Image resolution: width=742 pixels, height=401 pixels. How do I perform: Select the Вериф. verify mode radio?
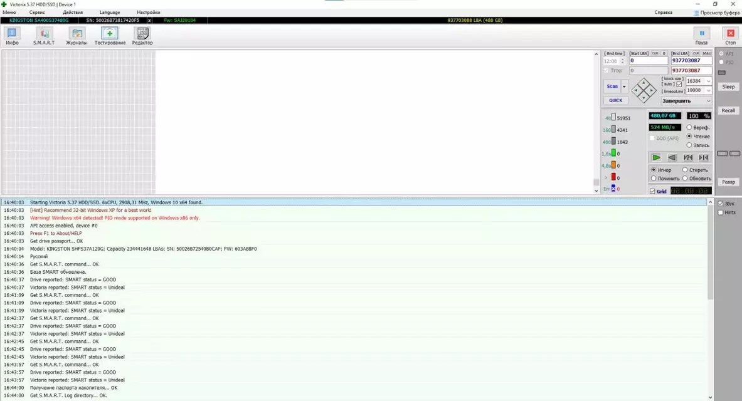[x=689, y=127]
